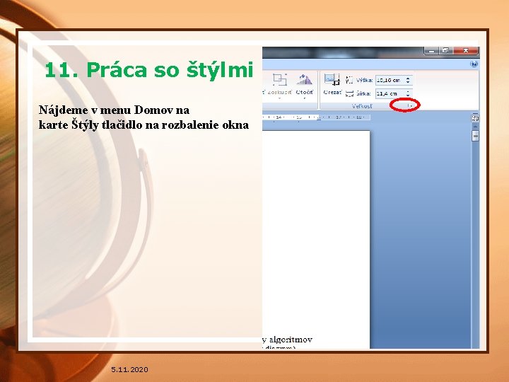Minimize the Word window

tap(431, 51)
